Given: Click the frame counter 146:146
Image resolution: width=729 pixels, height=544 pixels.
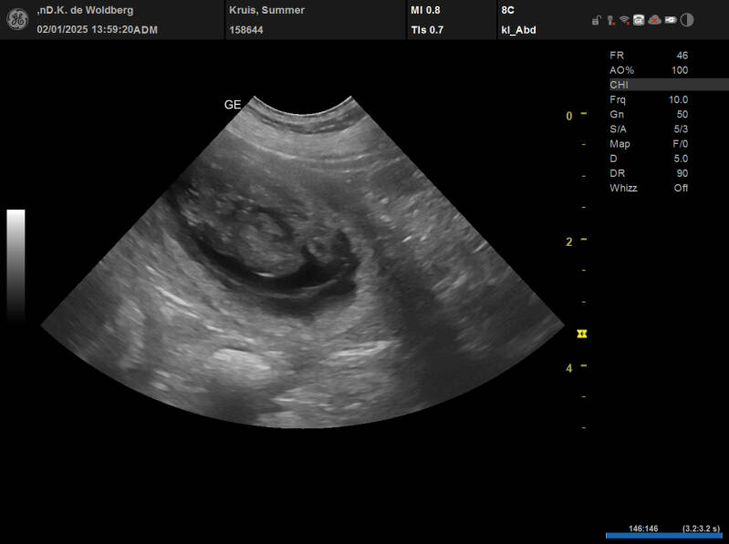Looking at the screenshot, I should pyautogui.click(x=643, y=529).
